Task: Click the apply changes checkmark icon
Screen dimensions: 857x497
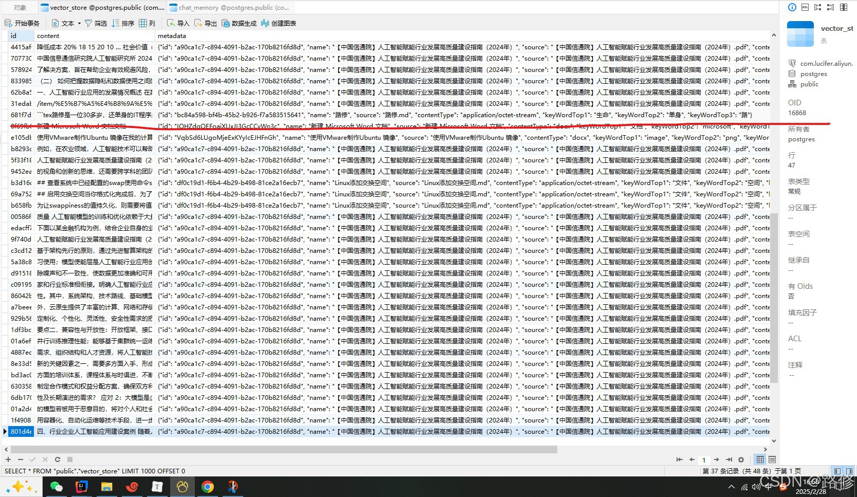Action: [33, 459]
